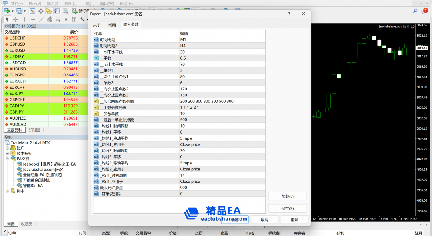Click the 加载(L) button
432x236 pixels.
(x=287, y=196)
